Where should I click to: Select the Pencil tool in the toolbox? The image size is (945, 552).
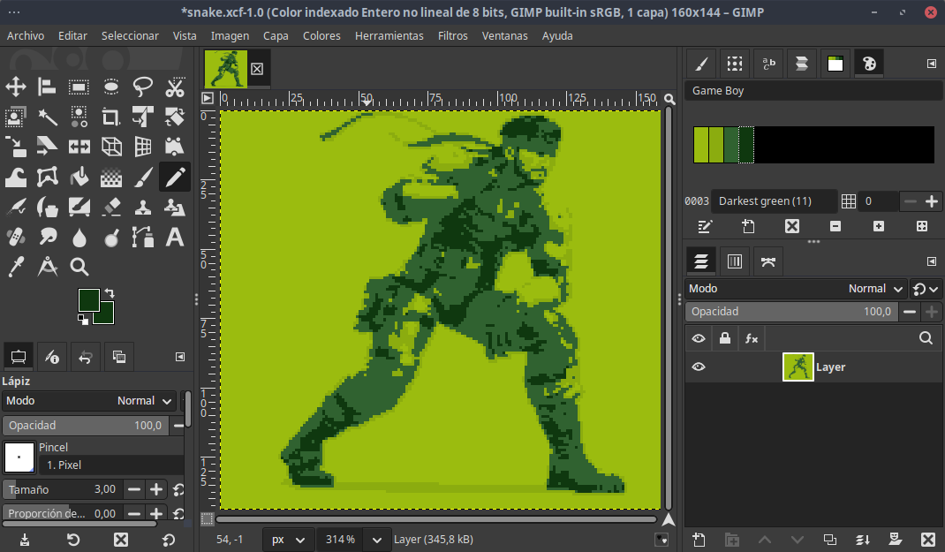(x=175, y=178)
